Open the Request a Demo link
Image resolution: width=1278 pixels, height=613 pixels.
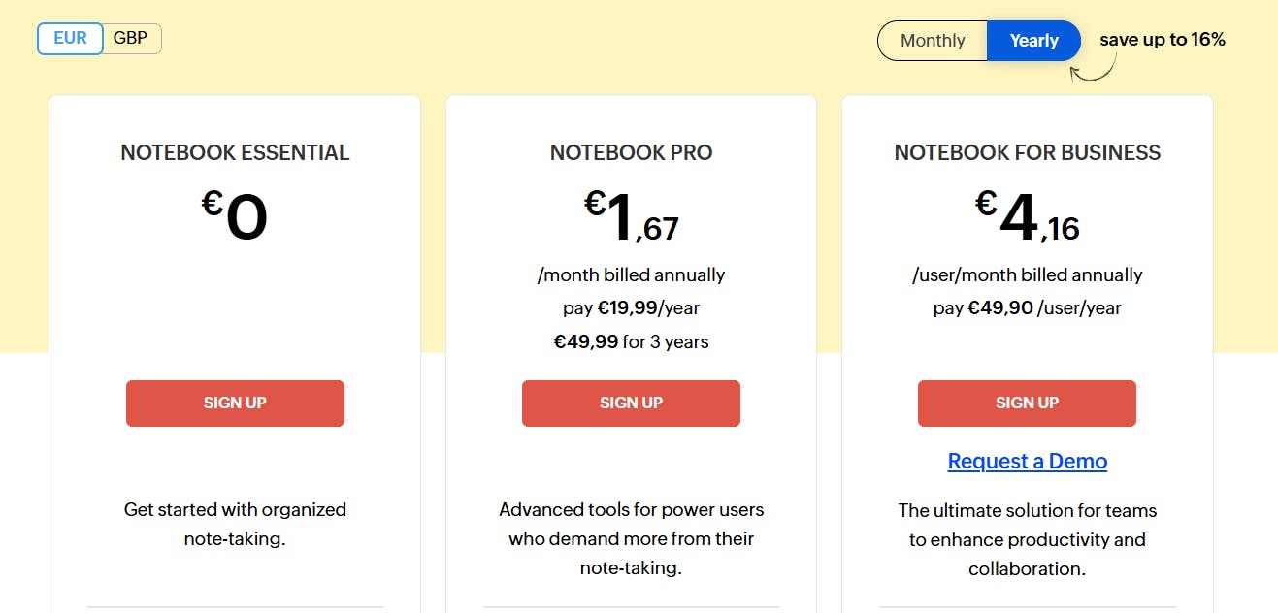1027,461
